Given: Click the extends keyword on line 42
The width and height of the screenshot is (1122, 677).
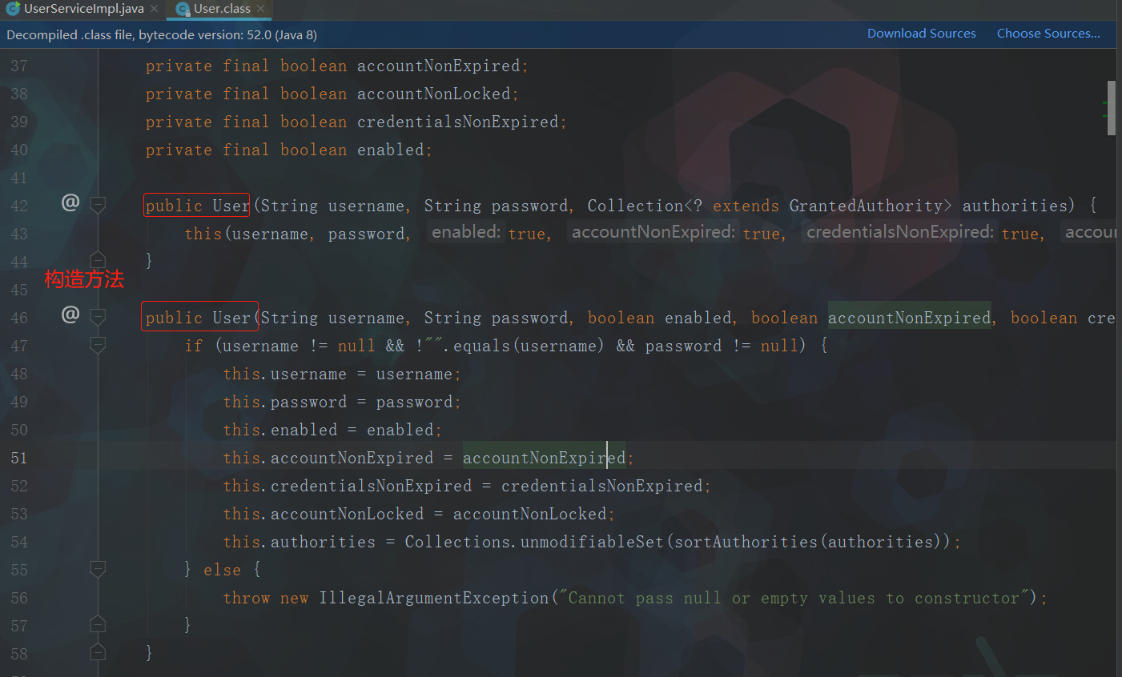Looking at the screenshot, I should (x=746, y=206).
